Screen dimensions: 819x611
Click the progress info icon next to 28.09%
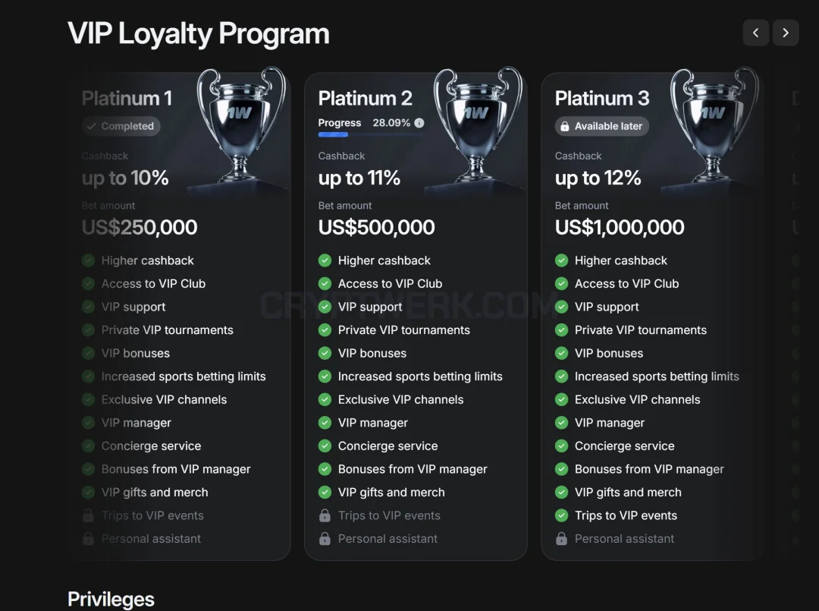click(x=419, y=123)
